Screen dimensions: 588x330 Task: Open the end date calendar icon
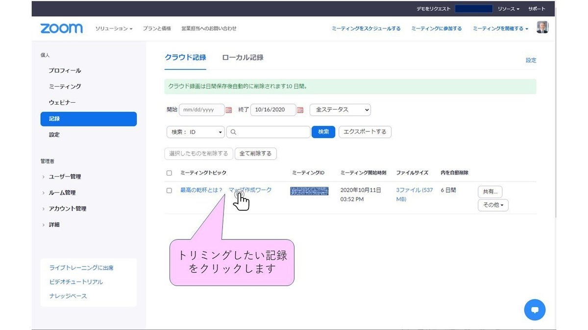300,110
